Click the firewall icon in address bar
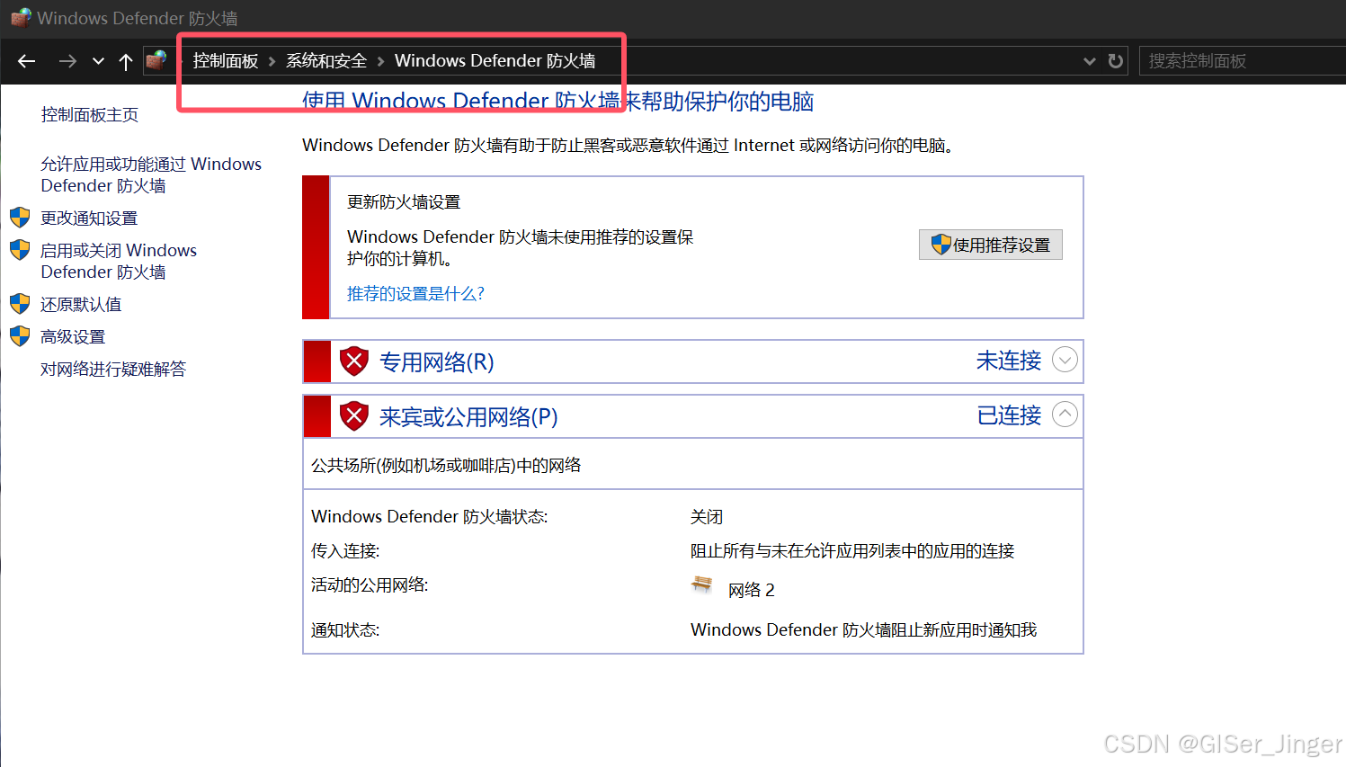The image size is (1346, 767). pyautogui.click(x=156, y=60)
